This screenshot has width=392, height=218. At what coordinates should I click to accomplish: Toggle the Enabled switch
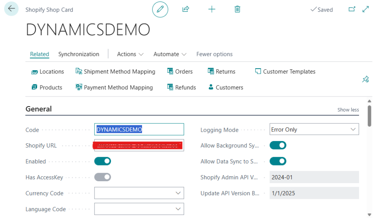click(103, 161)
